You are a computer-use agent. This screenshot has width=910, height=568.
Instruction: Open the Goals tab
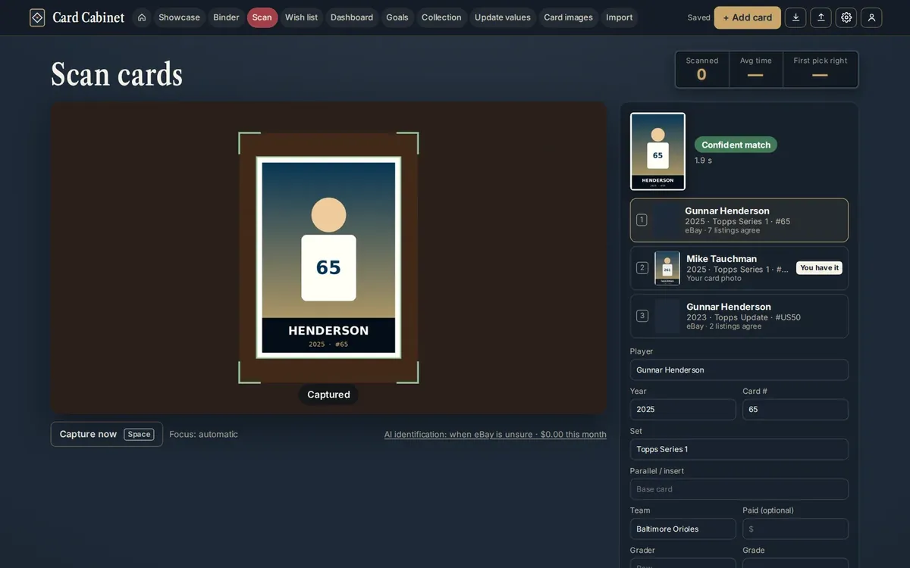click(397, 17)
